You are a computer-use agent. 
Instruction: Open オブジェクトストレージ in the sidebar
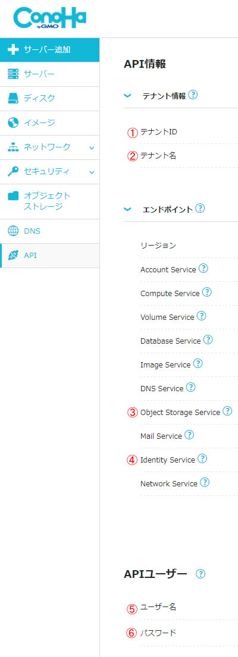(x=50, y=202)
